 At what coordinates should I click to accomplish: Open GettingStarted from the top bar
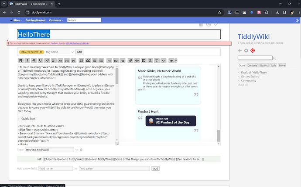coord(35,20)
